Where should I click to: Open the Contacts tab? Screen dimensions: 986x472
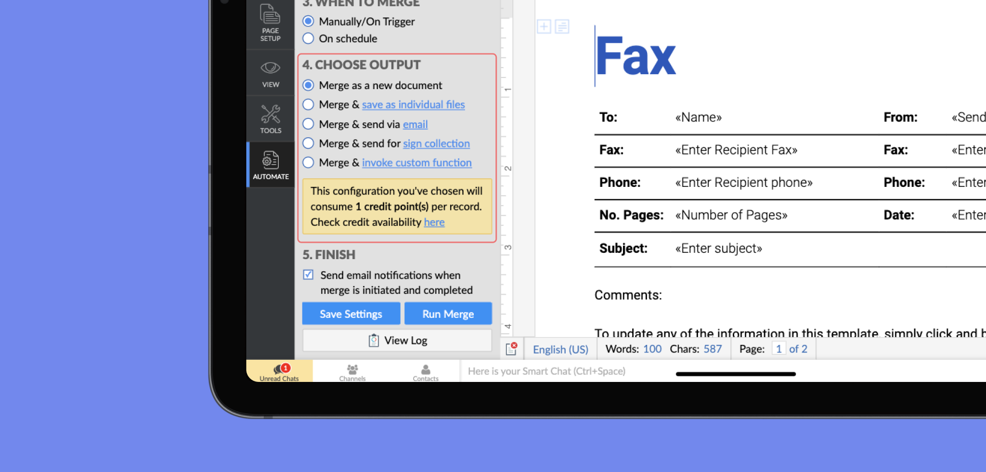[426, 371]
